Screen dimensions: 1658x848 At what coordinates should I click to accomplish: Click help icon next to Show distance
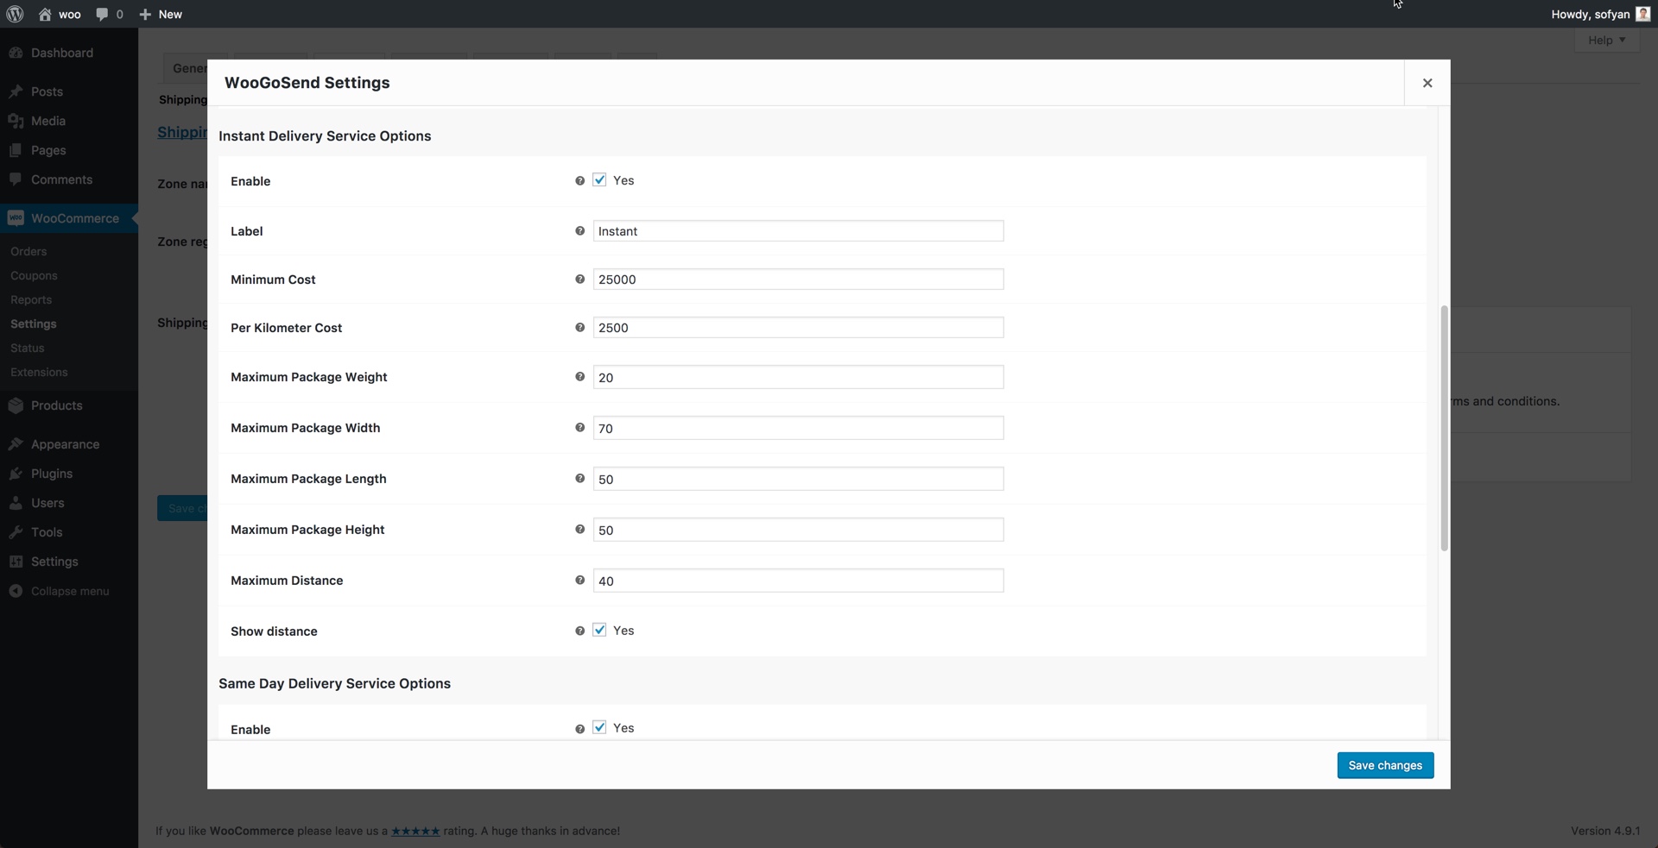(x=579, y=631)
